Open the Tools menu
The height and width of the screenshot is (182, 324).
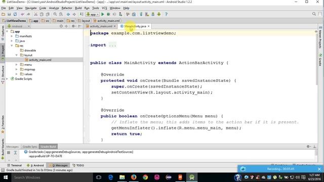(x=95, y=8)
